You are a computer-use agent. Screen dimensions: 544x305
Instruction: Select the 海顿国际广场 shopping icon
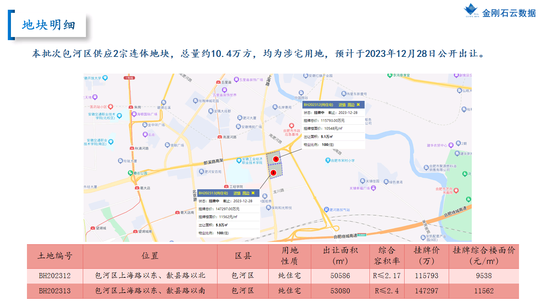[x=134, y=115]
